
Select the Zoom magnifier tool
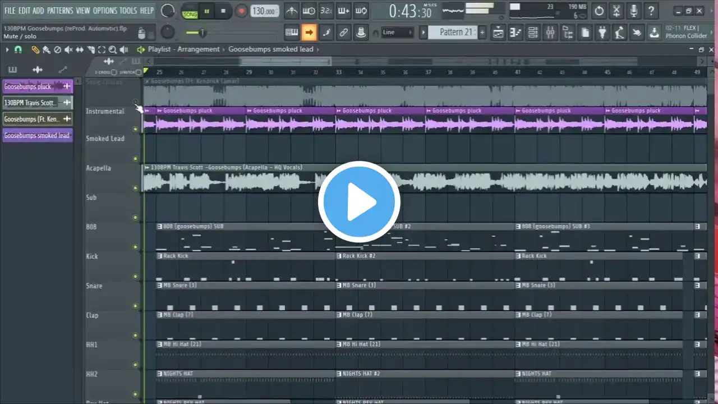(x=113, y=49)
